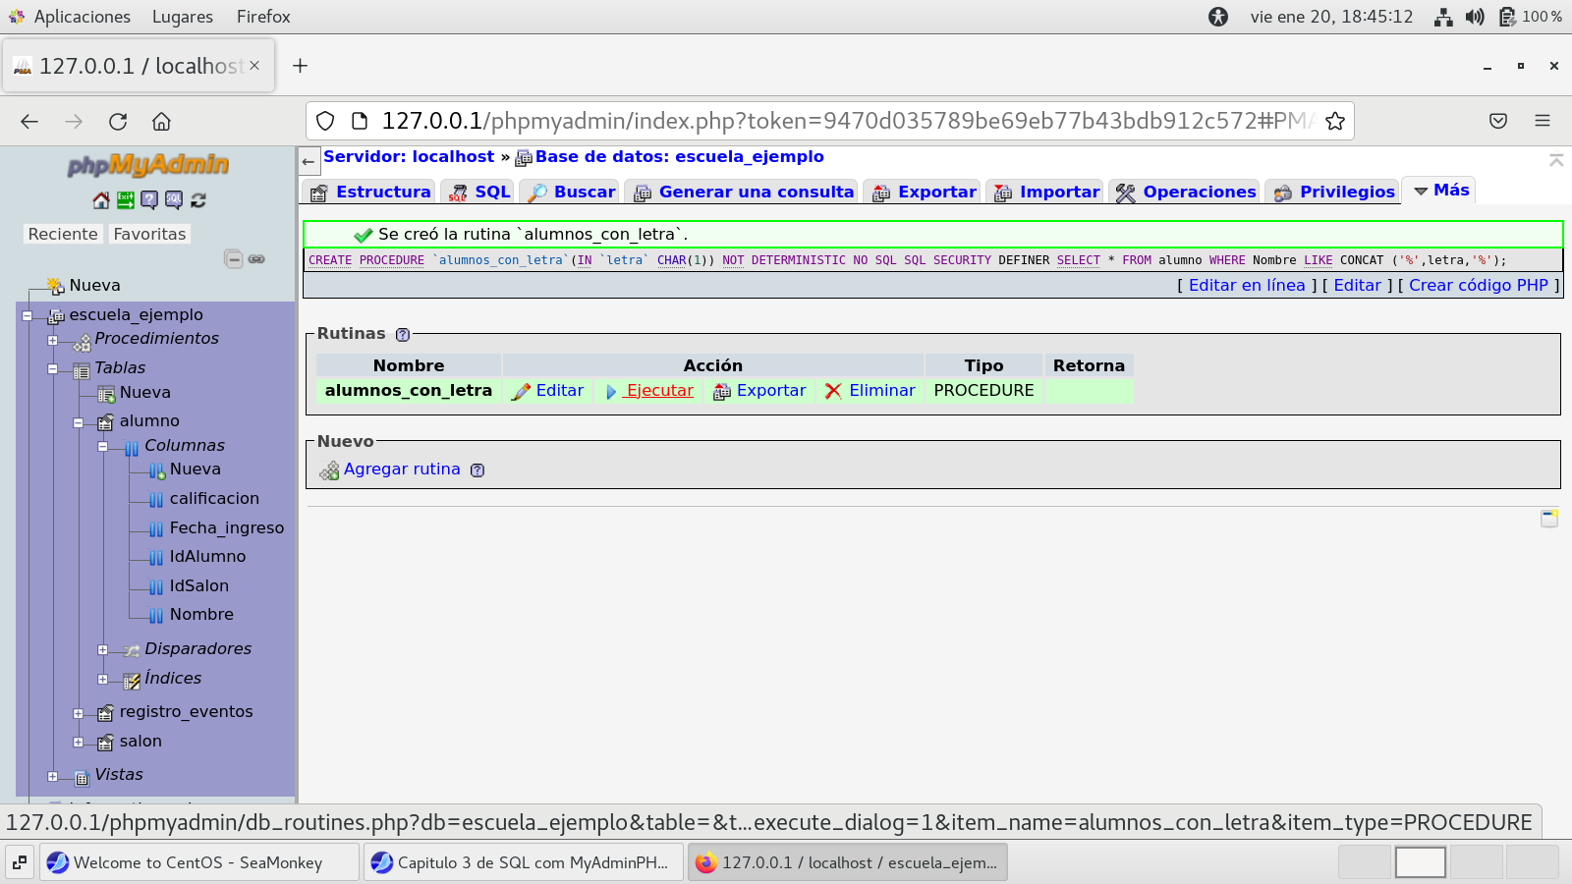1572x884 pixels.
Task: Click the Agregar rutina link
Action: click(x=401, y=470)
